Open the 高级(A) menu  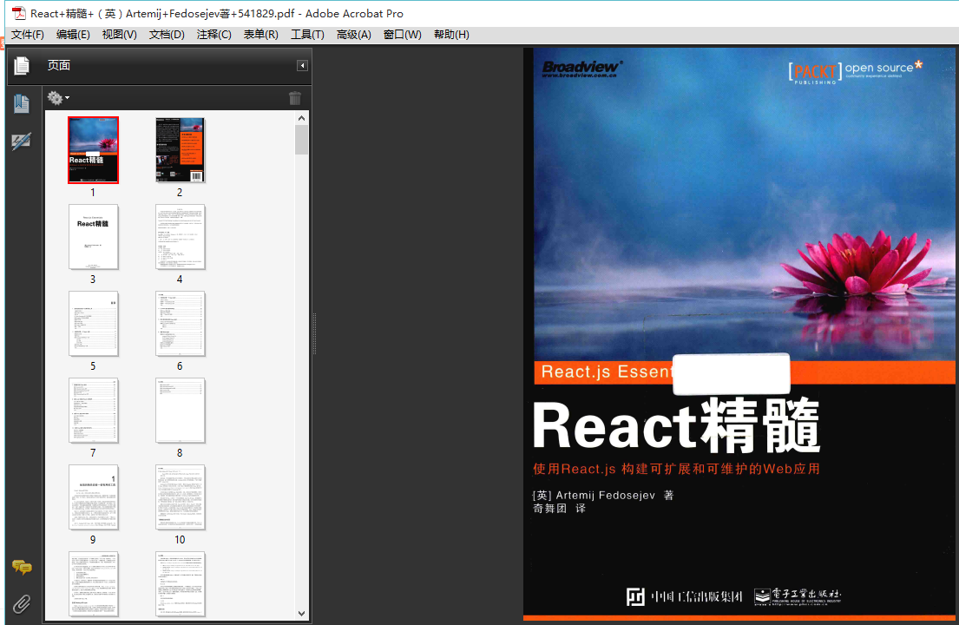pos(353,34)
